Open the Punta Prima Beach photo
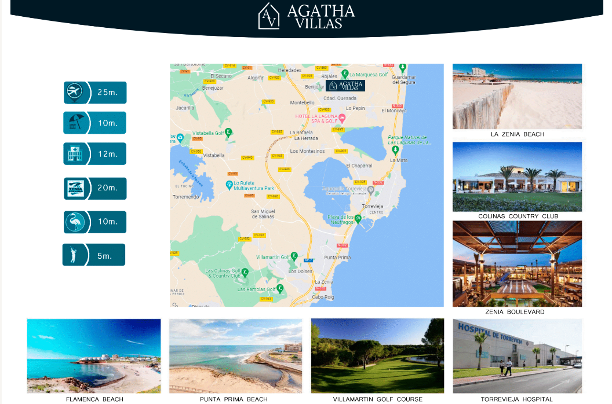This screenshot has height=404, width=612. pyautogui.click(x=235, y=355)
